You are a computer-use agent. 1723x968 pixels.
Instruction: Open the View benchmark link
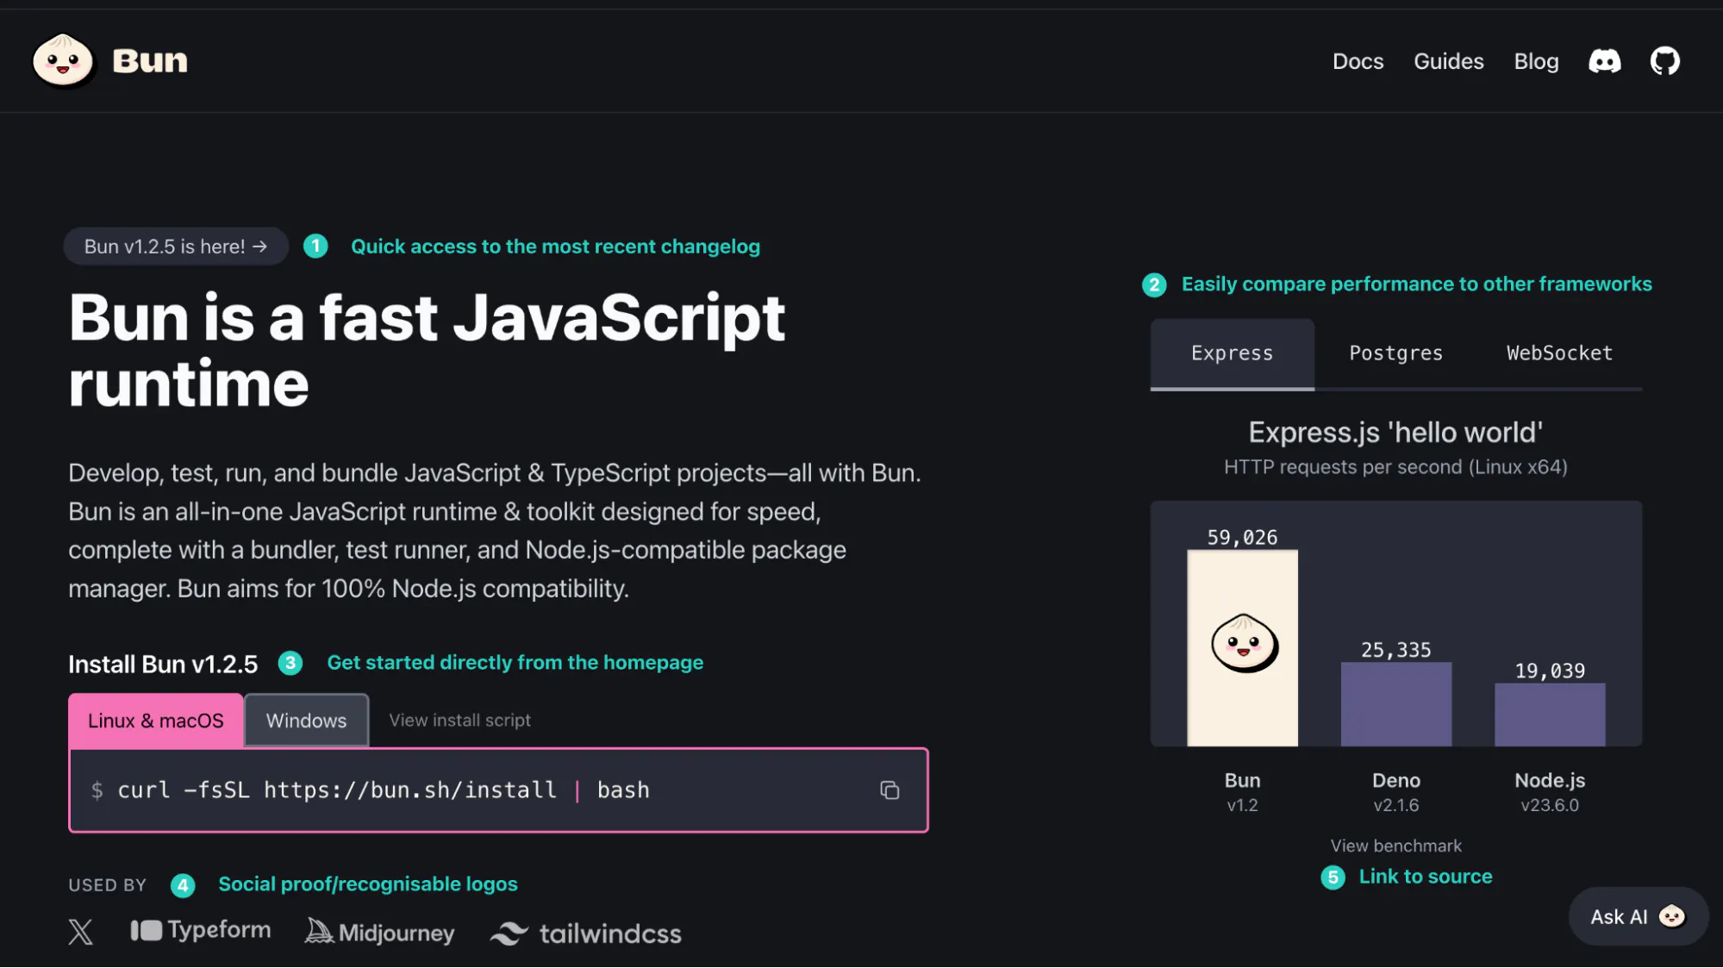click(x=1395, y=846)
